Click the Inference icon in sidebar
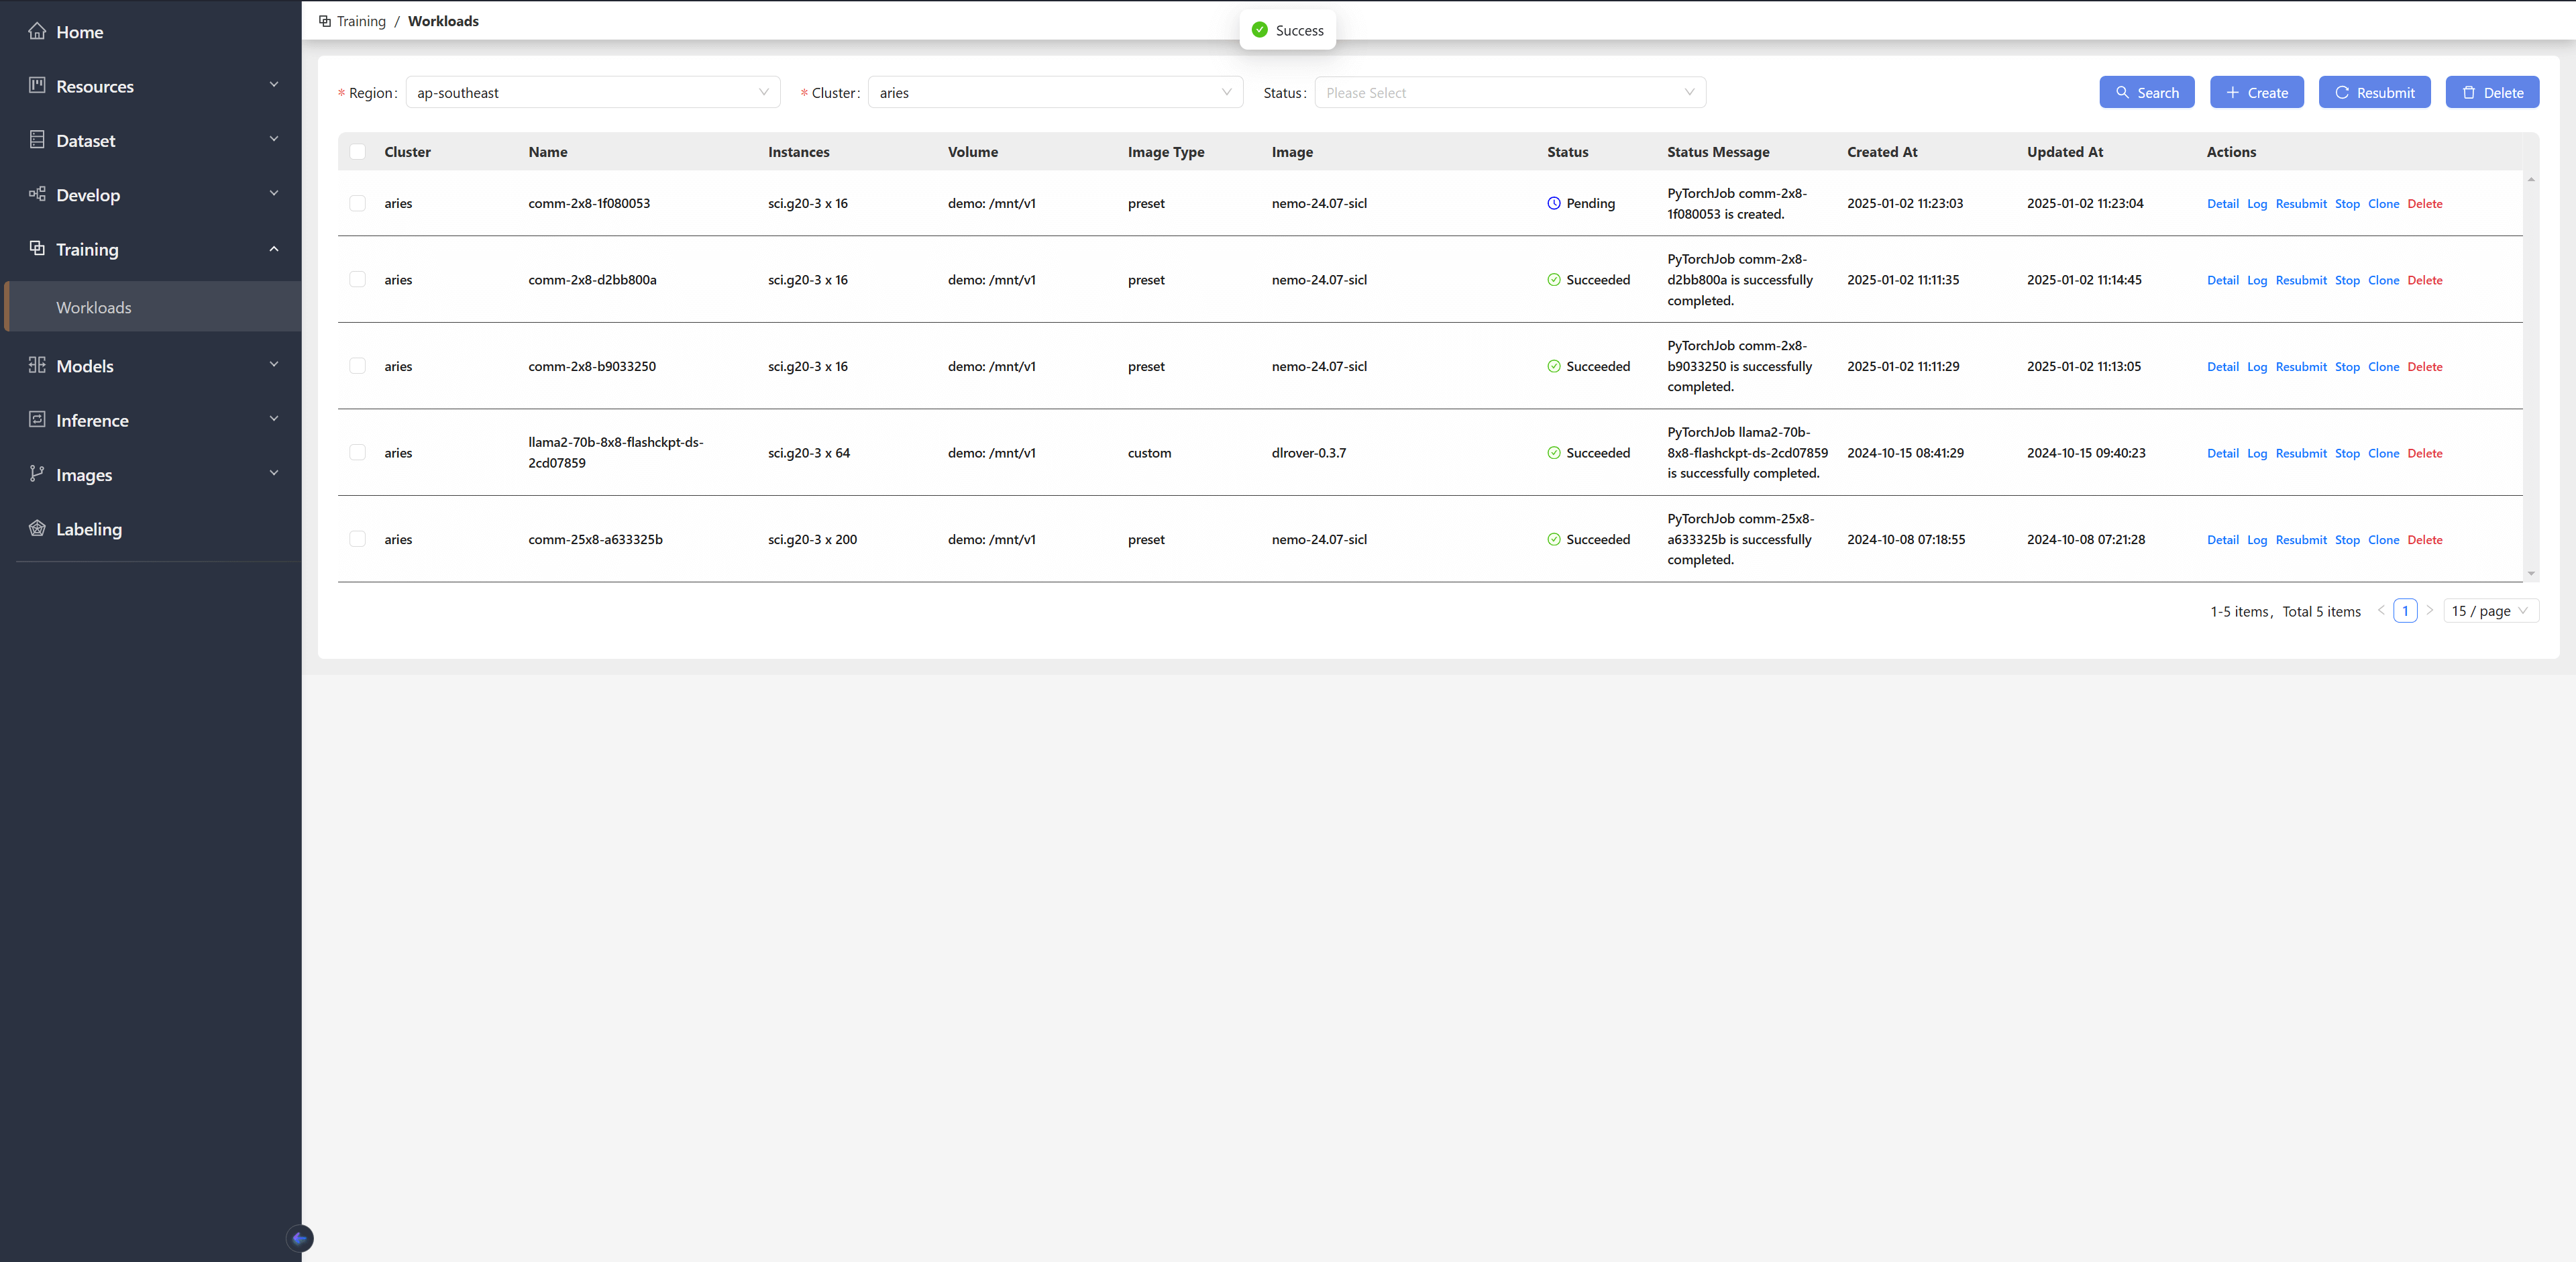The width and height of the screenshot is (2576, 1262). tap(37, 419)
